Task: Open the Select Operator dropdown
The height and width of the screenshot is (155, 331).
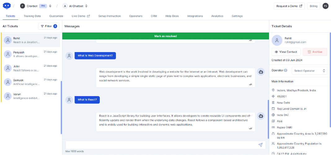Action: (x=309, y=71)
